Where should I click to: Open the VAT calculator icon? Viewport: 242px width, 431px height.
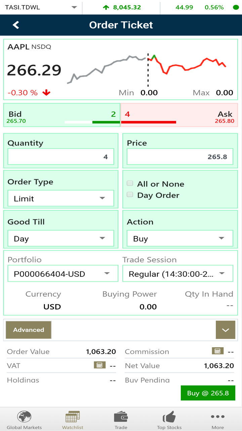point(99,365)
